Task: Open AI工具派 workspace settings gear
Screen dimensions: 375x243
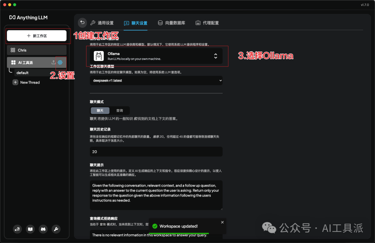Action: tap(60, 62)
